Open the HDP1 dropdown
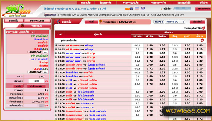212x121 pixels. click(158, 22)
